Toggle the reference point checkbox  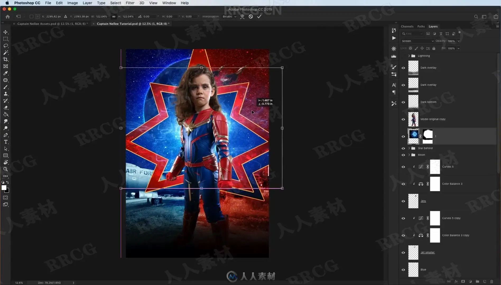31,16
